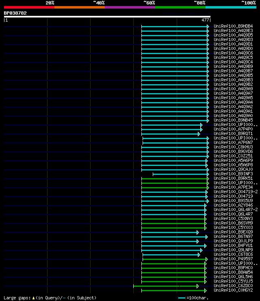Screen dimensions: 260x301
Task: Select the UniRef100_A4Q9A4 label
Action: click(x=233, y=103)
